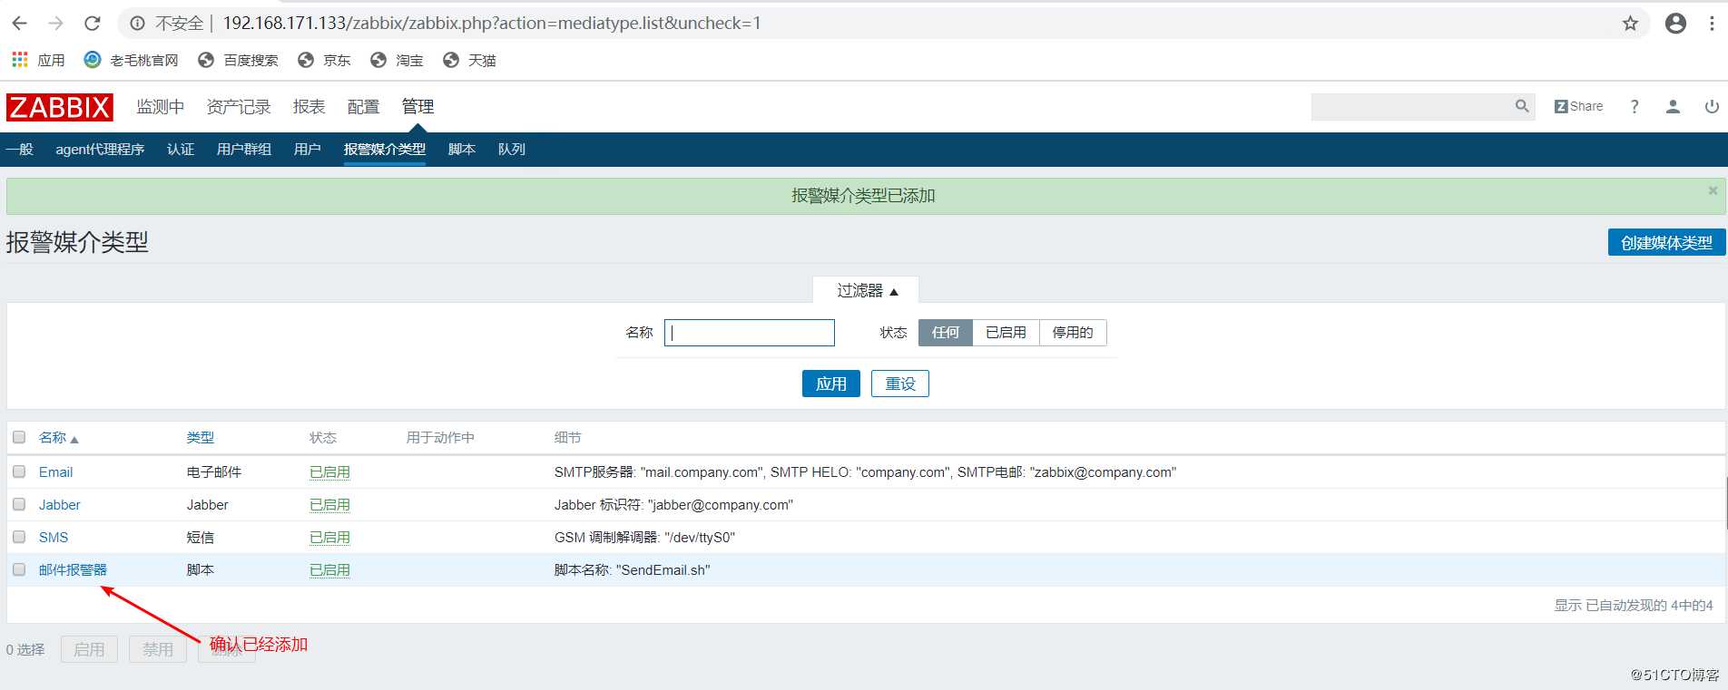Click the Zabbix Share link
1728x690 pixels.
click(1578, 106)
